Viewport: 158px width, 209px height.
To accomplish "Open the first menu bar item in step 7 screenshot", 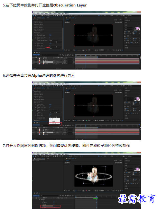I will coord(34,154).
